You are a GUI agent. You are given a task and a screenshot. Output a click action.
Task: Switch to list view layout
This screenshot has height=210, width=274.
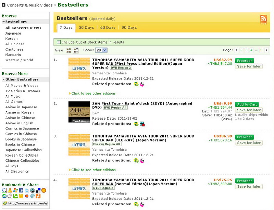point(76,51)
